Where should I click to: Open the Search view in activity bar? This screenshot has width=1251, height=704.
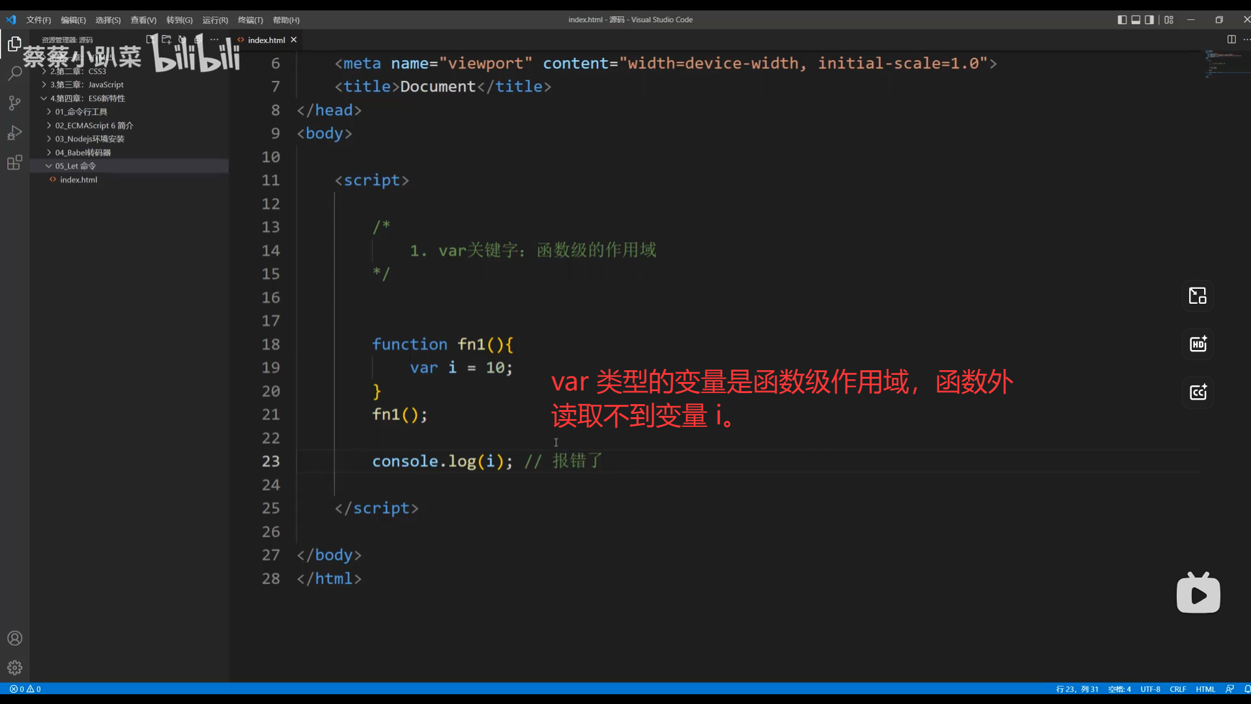click(14, 74)
